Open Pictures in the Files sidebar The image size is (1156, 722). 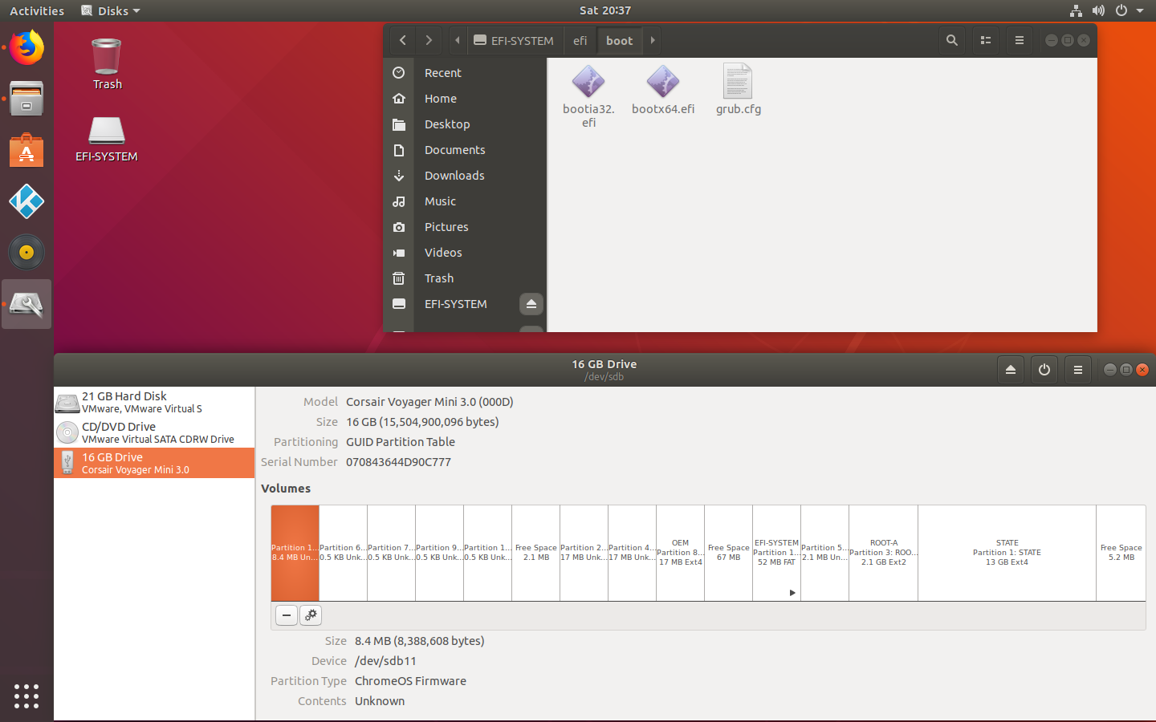[465, 227]
